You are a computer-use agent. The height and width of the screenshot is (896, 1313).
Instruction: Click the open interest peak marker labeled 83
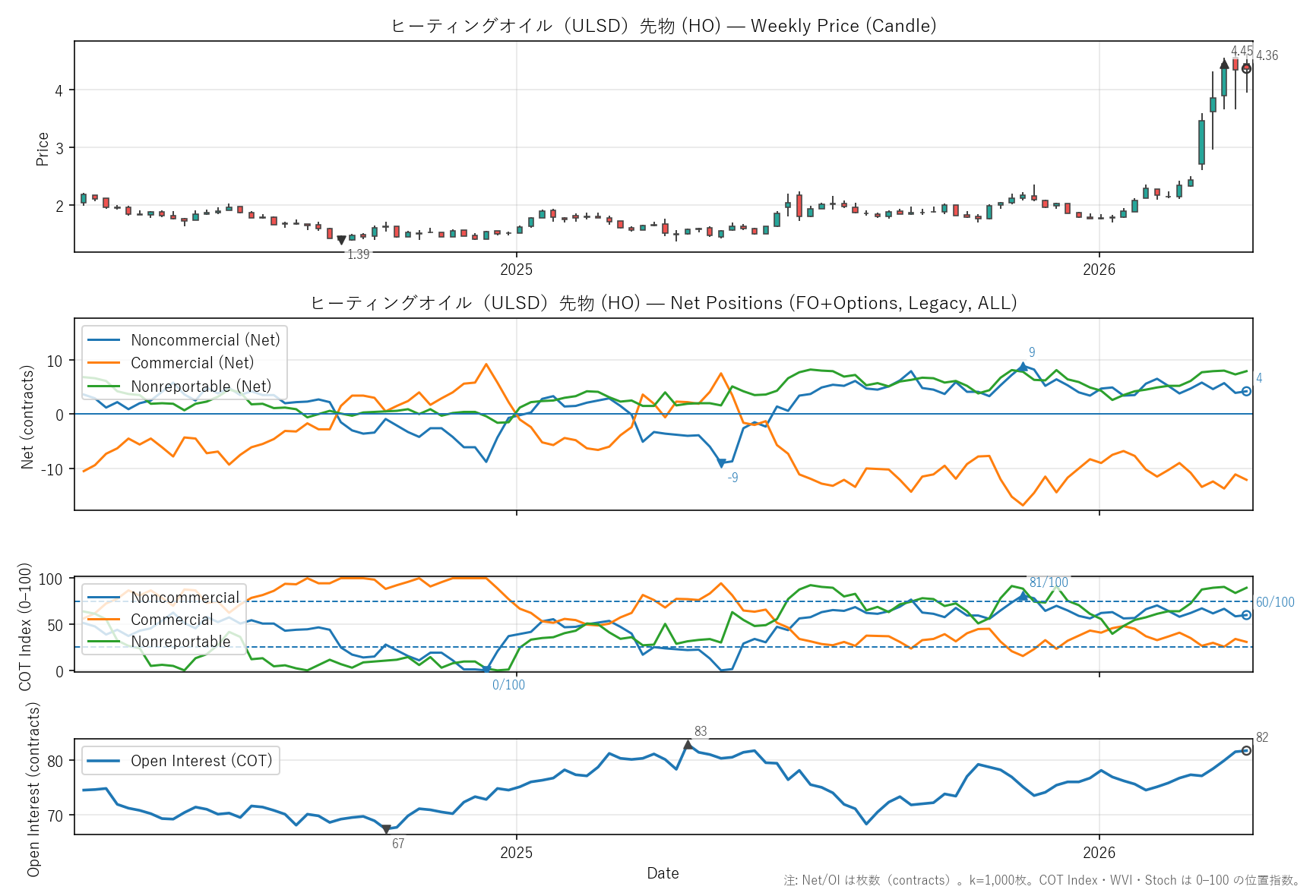coord(688,745)
